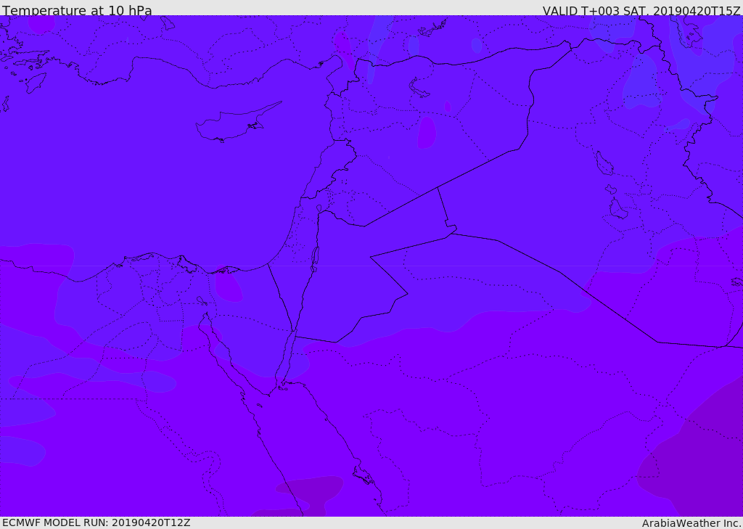Click the 'ArabiaWeather Inc' credit text
This screenshot has height=529, width=743.
[x=691, y=523]
